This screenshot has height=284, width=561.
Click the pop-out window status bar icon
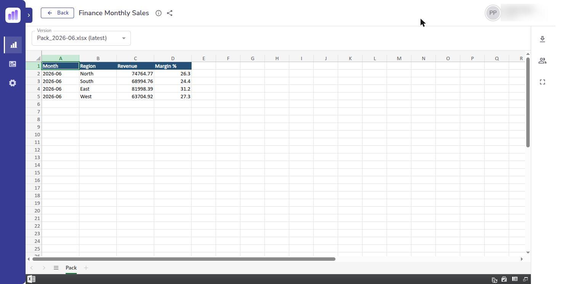tap(526, 279)
